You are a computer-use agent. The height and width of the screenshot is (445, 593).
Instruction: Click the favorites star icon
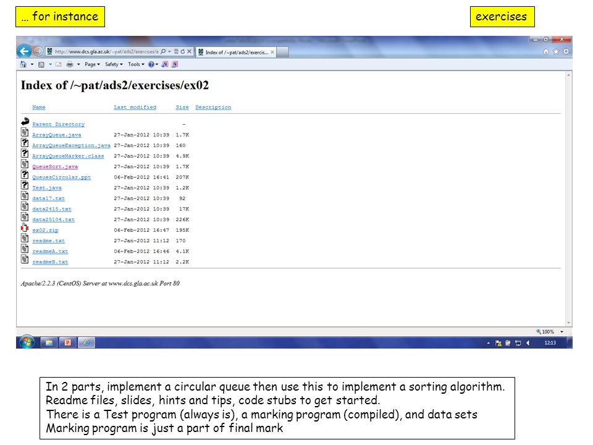(x=556, y=51)
